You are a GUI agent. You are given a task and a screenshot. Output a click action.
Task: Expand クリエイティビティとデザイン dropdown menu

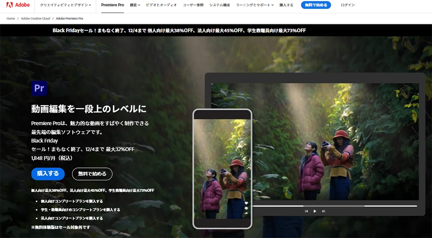point(65,5)
